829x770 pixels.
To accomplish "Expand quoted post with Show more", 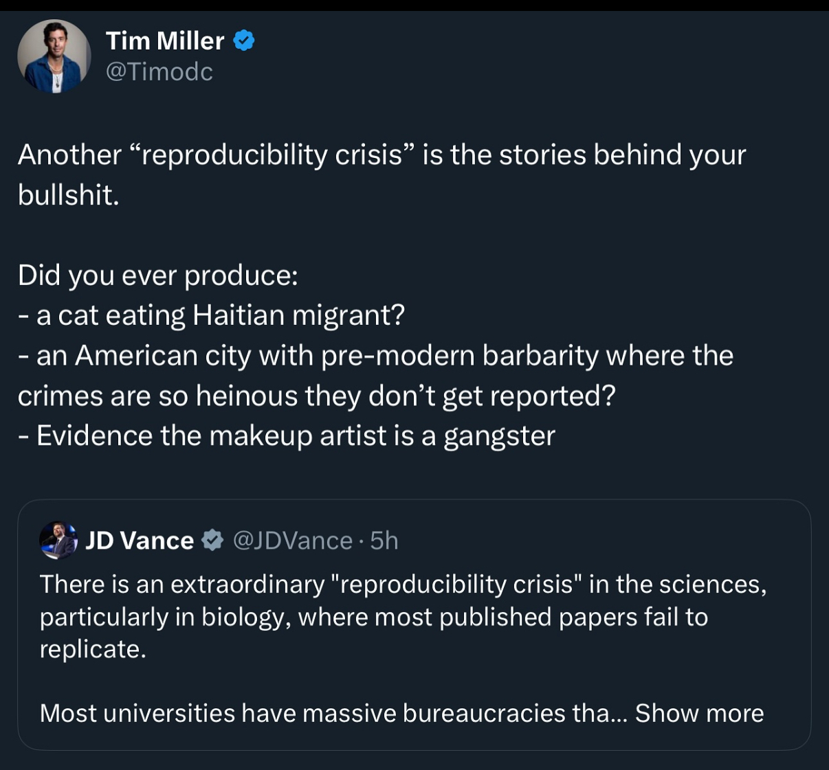I will (699, 713).
